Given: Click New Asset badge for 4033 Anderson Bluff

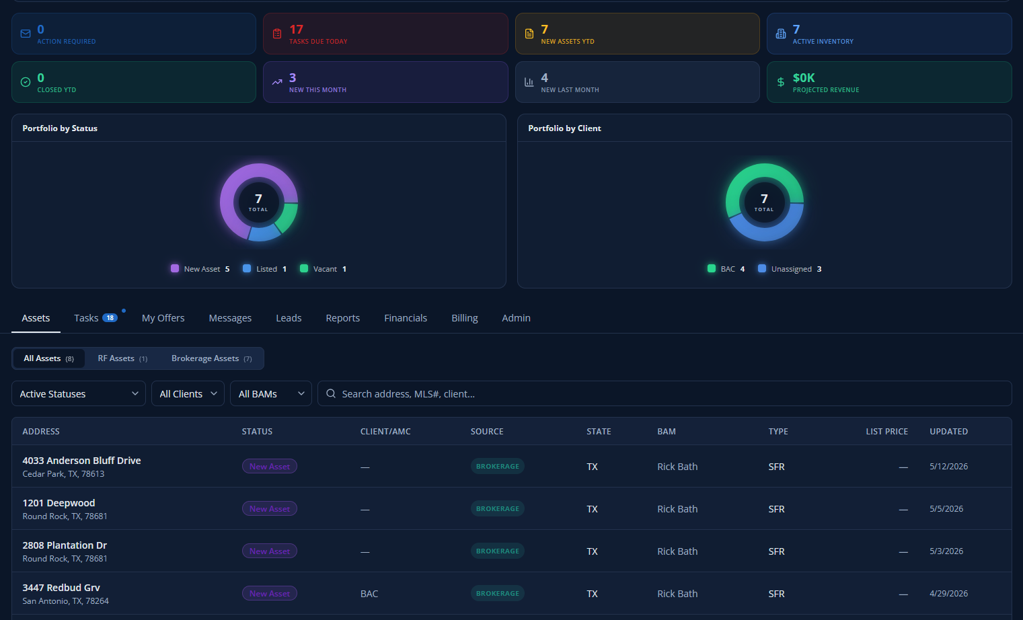Looking at the screenshot, I should [x=270, y=467].
